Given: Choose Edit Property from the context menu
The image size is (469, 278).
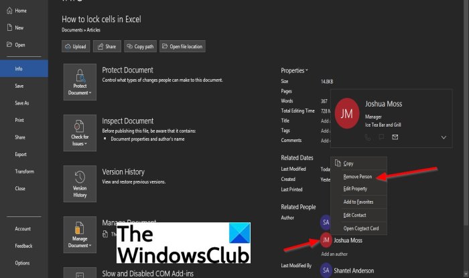Looking at the screenshot, I should [358, 189].
